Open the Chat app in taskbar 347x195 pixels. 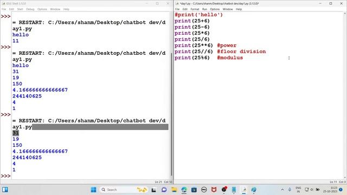click(164, 190)
